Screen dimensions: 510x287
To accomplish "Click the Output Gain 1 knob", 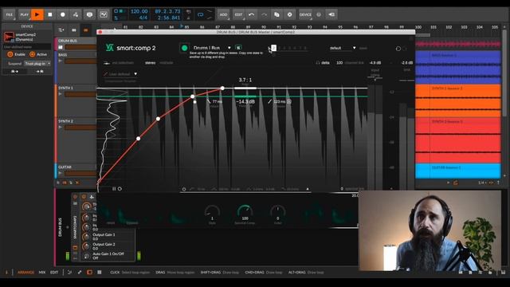I will [86, 237].
